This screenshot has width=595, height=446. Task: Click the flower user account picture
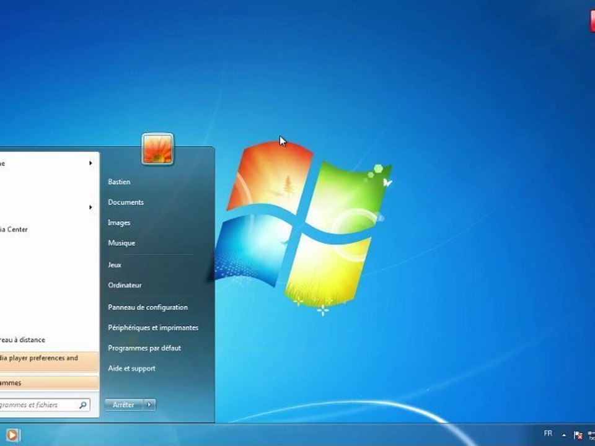click(157, 149)
